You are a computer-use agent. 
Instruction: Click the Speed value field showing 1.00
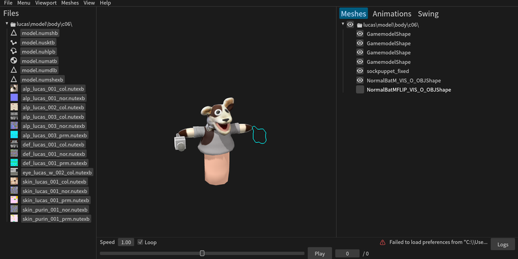point(126,242)
